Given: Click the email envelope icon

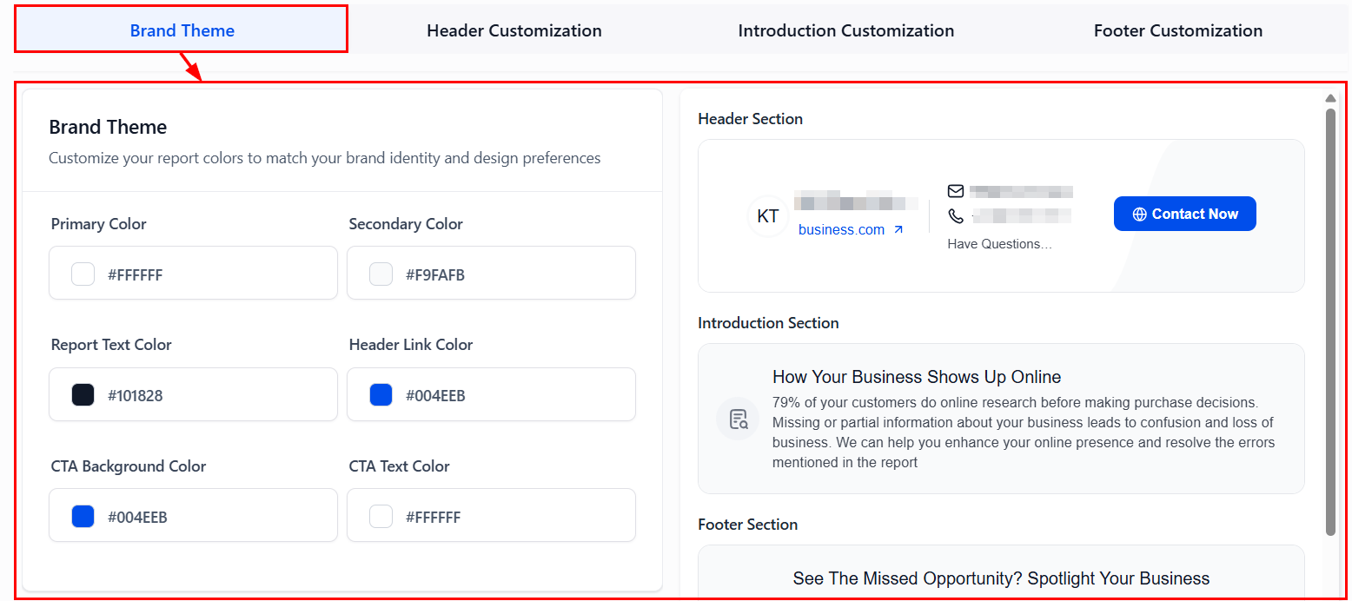Looking at the screenshot, I should point(956,191).
